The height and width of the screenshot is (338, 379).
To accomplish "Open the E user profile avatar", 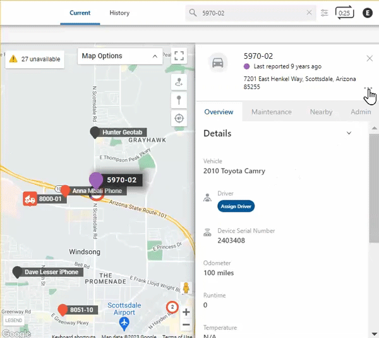I will 368,13.
